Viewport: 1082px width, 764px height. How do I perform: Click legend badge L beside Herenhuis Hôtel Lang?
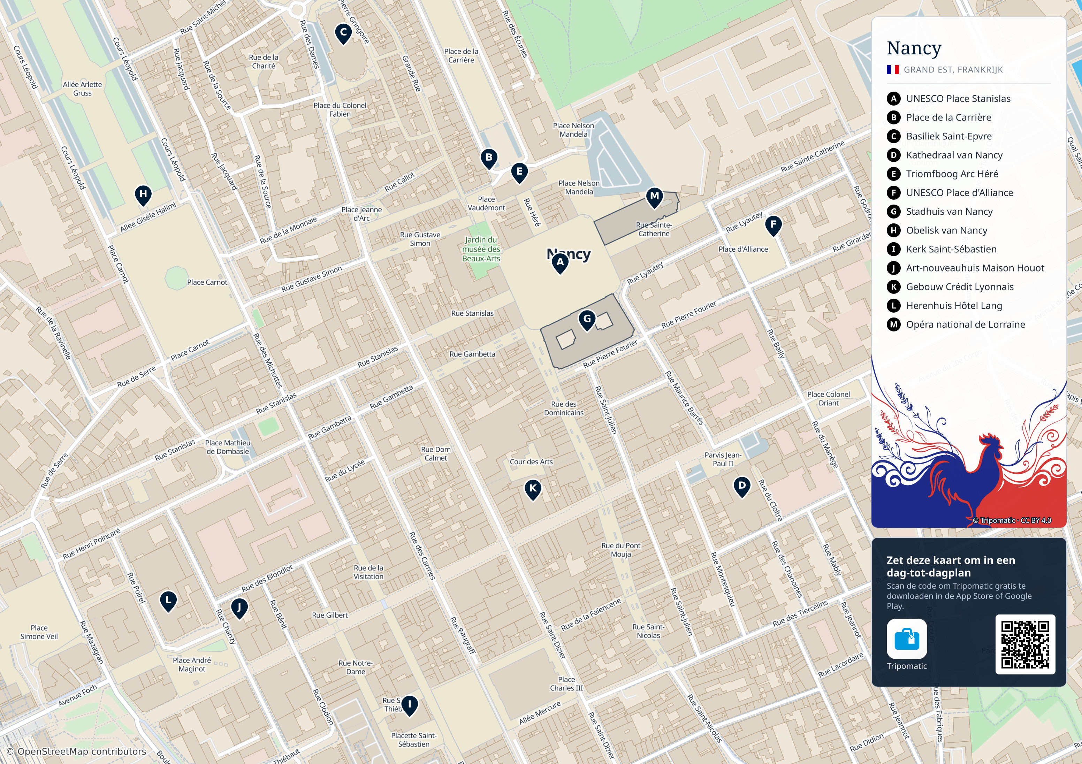pos(893,306)
